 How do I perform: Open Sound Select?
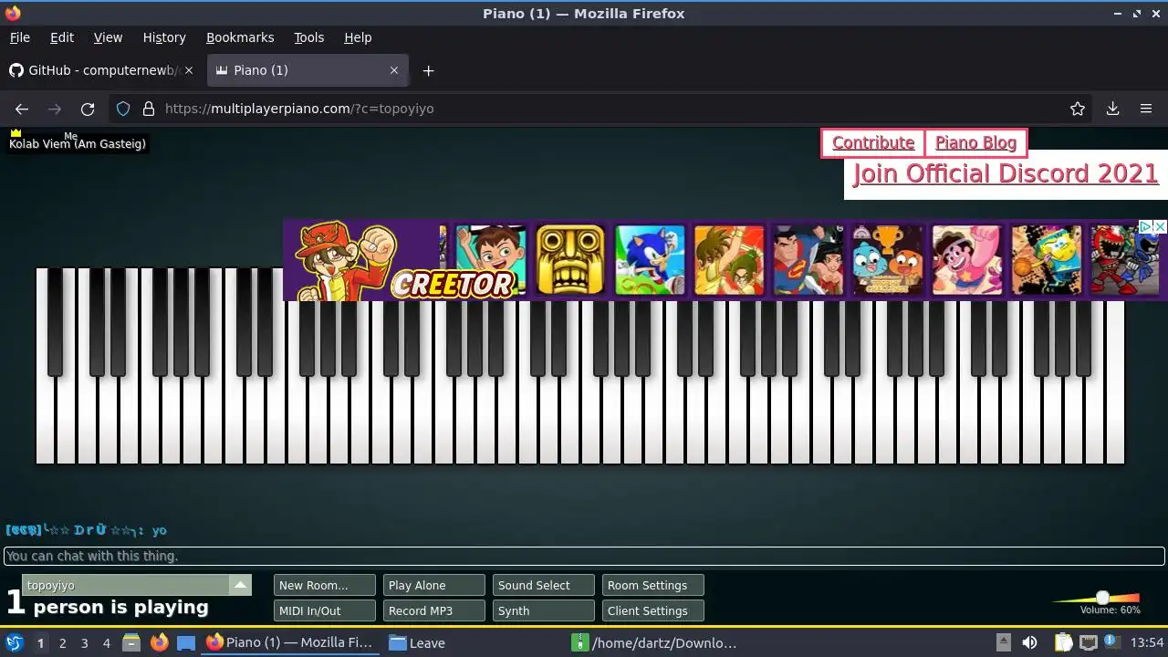(x=544, y=586)
